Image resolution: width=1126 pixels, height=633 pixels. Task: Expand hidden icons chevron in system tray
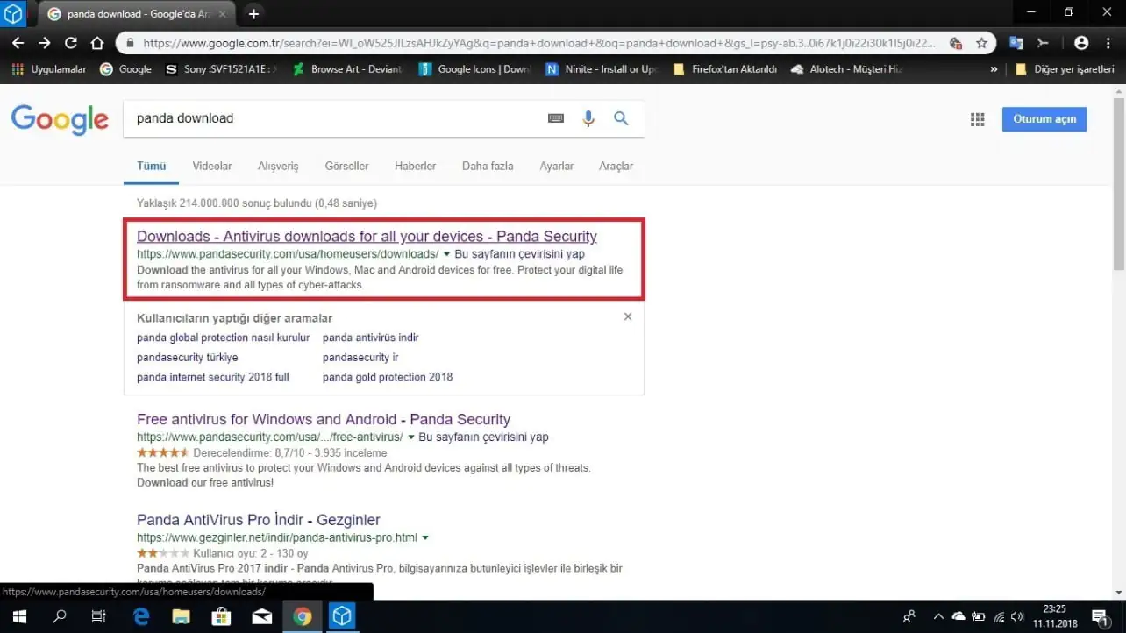(x=938, y=616)
